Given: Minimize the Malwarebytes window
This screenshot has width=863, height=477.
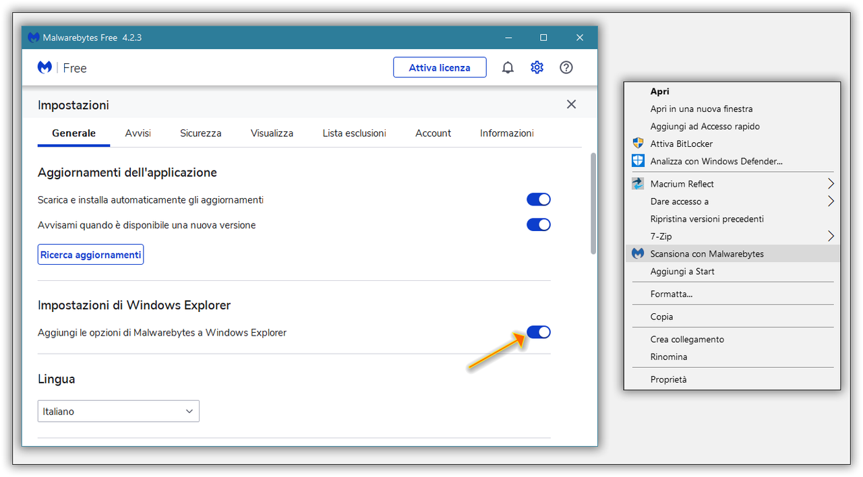Looking at the screenshot, I should (x=507, y=38).
